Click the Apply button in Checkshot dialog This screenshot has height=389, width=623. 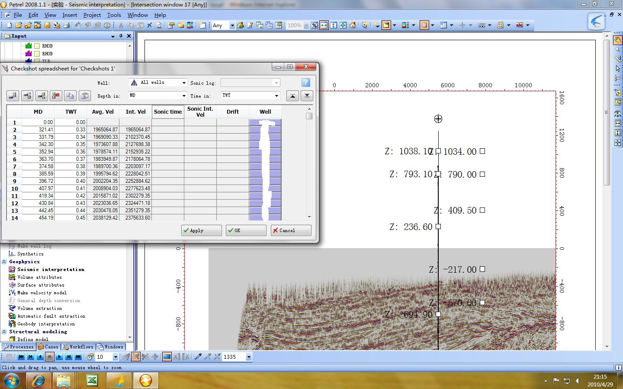[x=201, y=230]
